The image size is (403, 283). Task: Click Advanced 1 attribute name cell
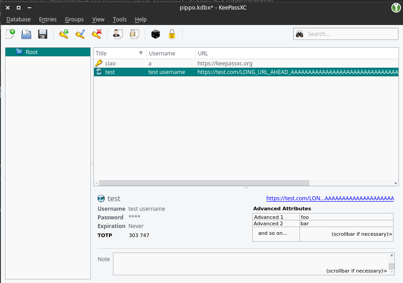point(276,217)
